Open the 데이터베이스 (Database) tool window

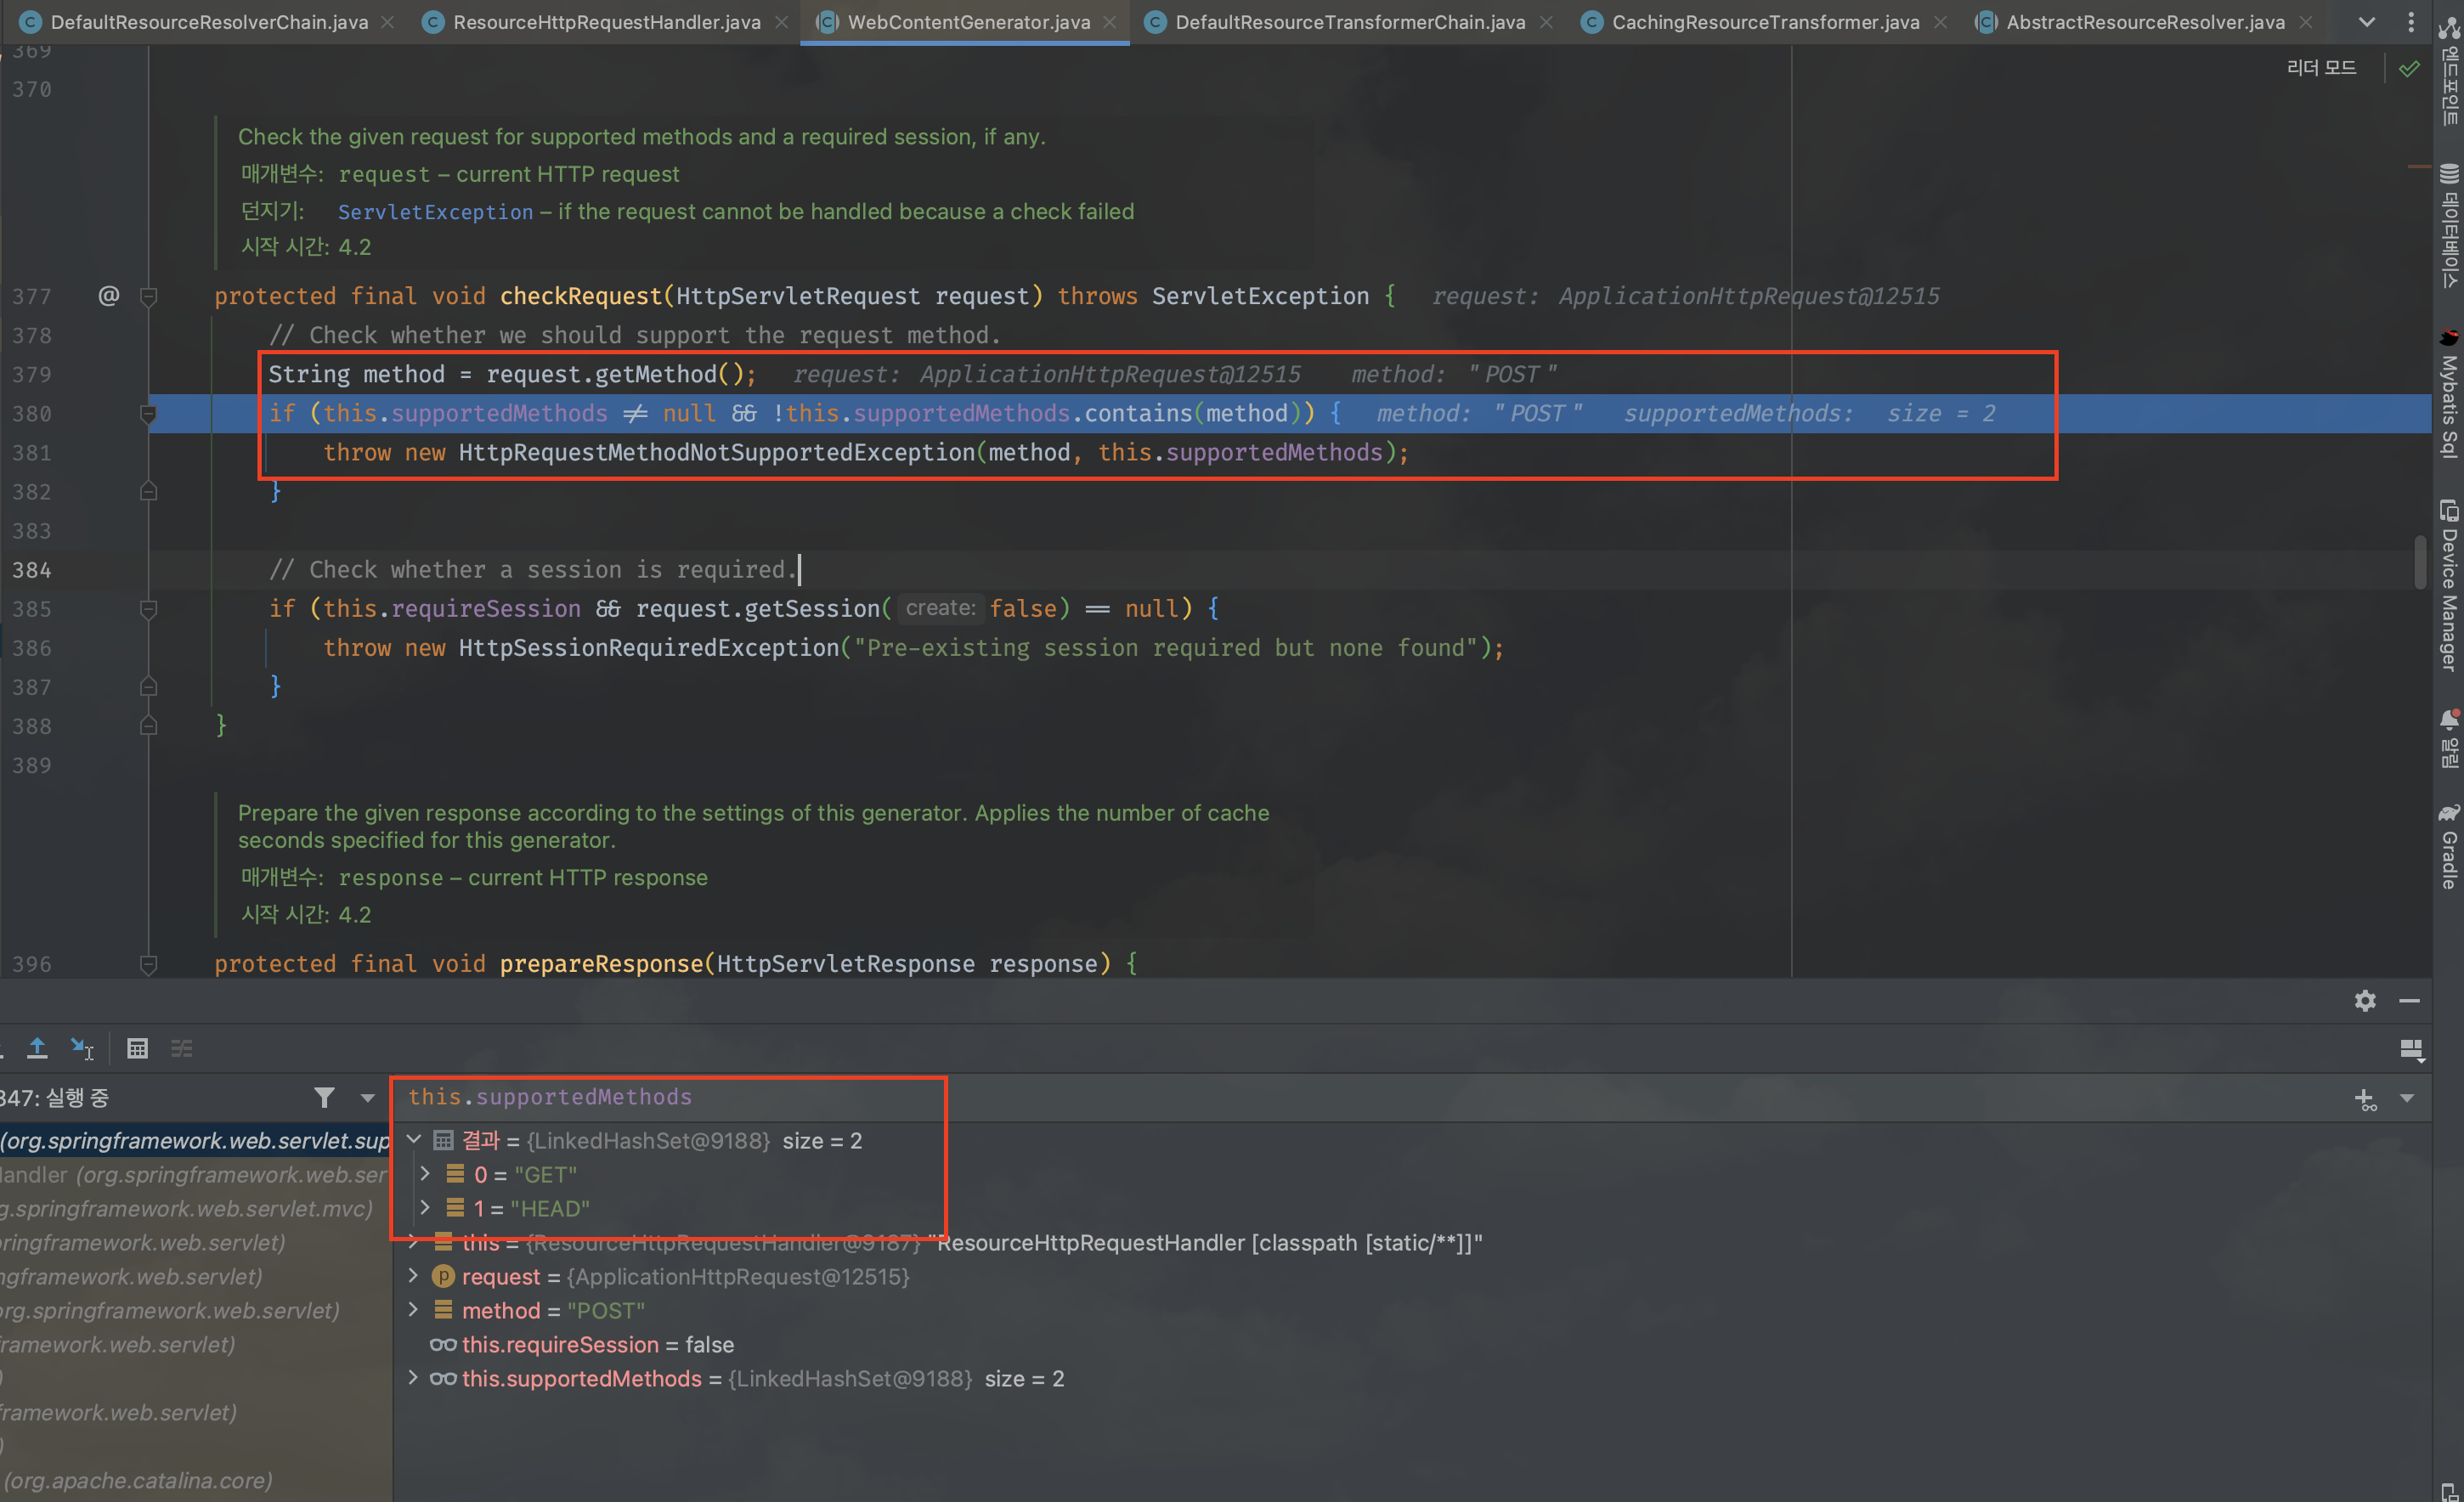(2449, 226)
